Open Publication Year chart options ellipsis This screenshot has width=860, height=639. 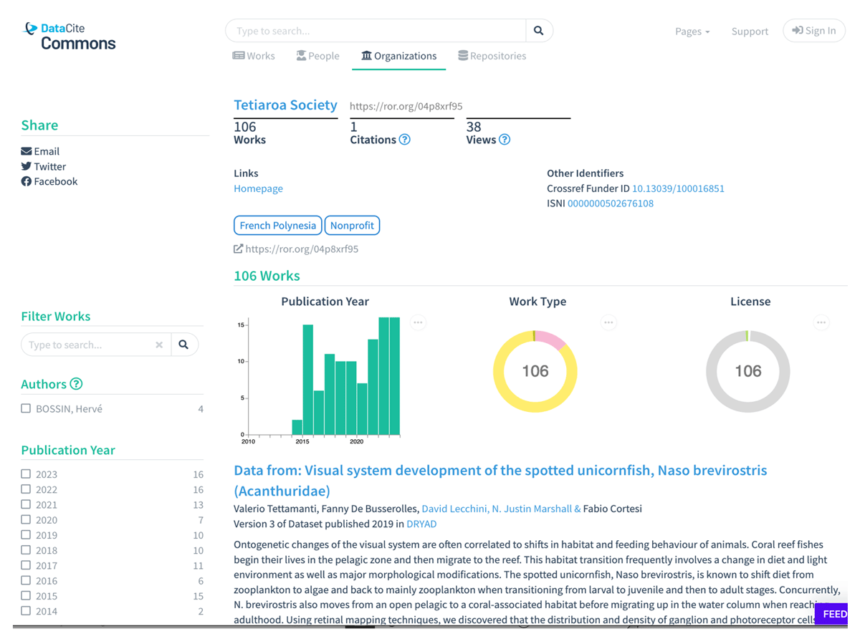tap(418, 322)
